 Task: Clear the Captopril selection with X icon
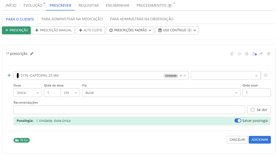pyautogui.click(x=181, y=75)
